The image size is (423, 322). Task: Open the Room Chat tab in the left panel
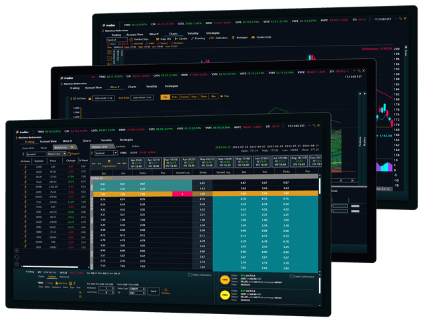coord(28,148)
